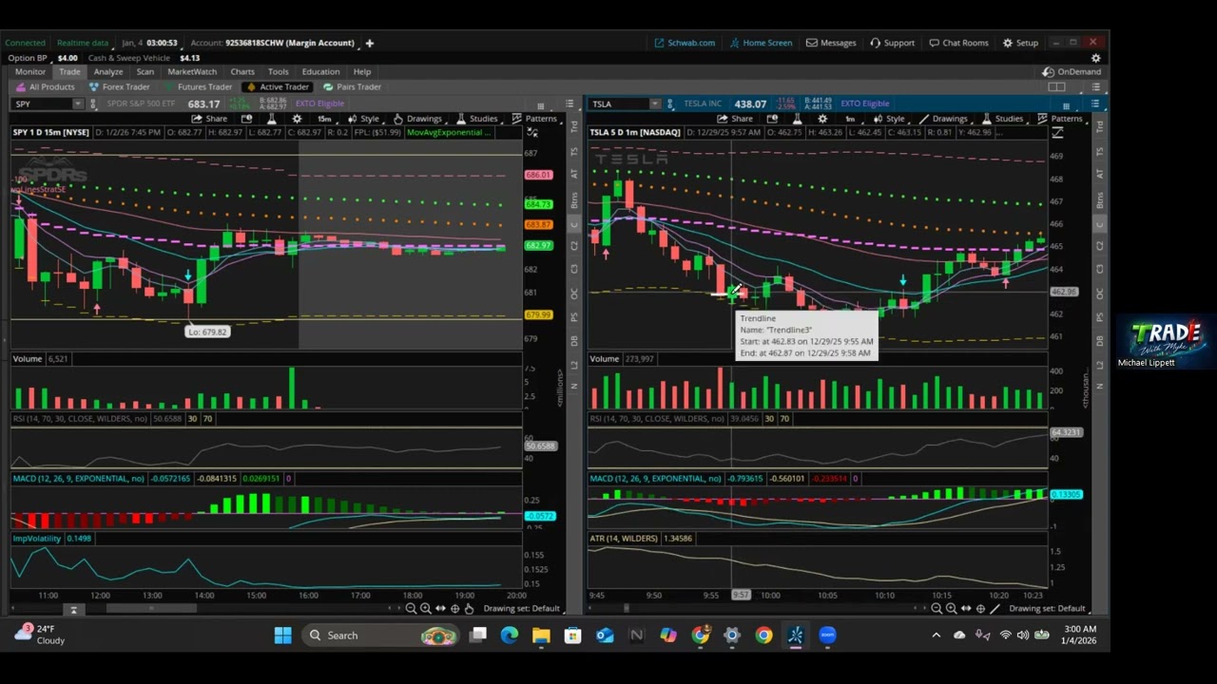
Task: Open Chat Rooms from the top bar
Action: [957, 43]
